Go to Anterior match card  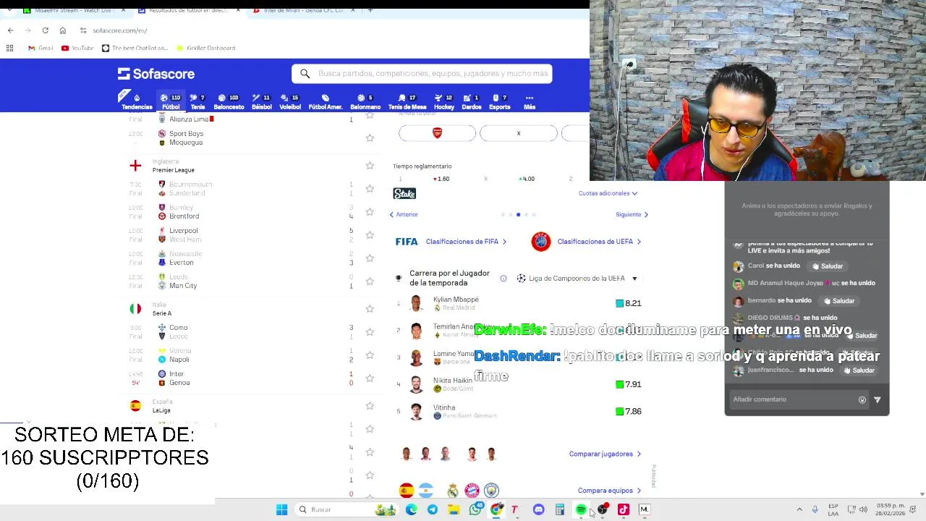[x=404, y=214]
